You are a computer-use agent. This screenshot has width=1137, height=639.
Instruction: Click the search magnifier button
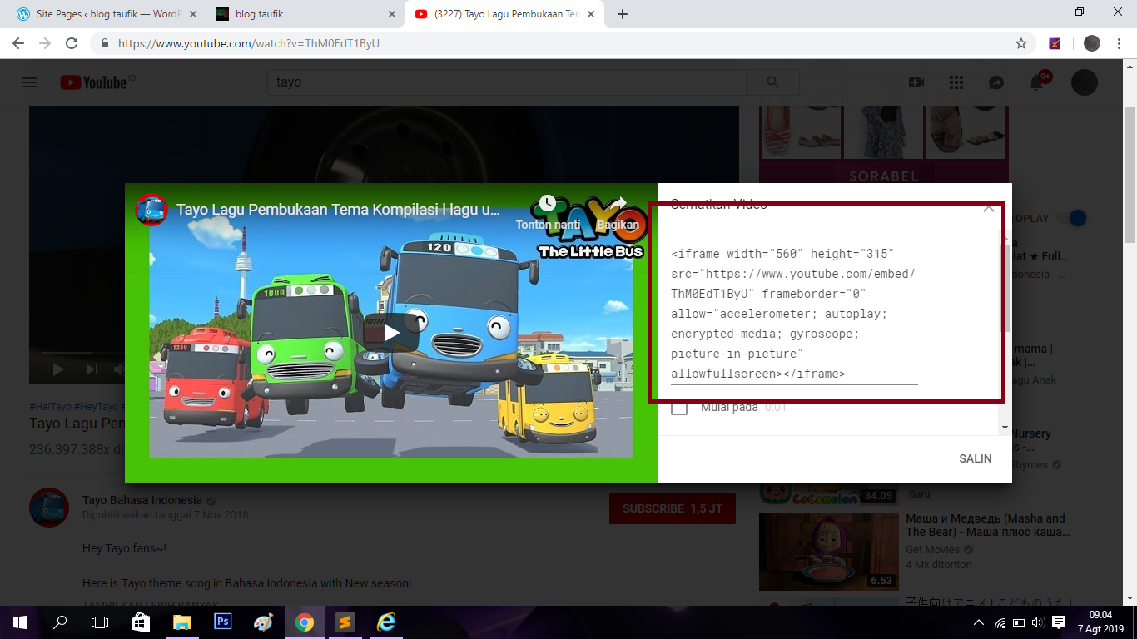click(x=772, y=82)
